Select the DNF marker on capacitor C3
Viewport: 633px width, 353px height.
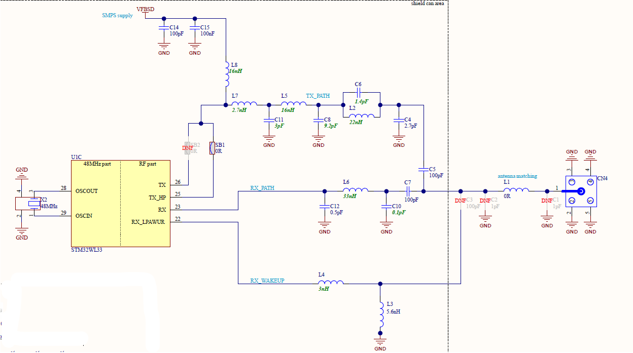[x=460, y=201]
